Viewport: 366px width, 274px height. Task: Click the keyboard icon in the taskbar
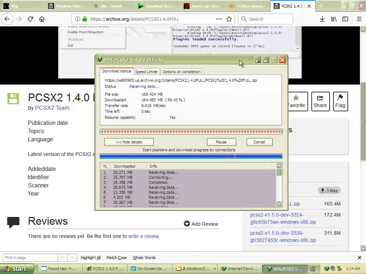pyautogui.click(x=313, y=269)
